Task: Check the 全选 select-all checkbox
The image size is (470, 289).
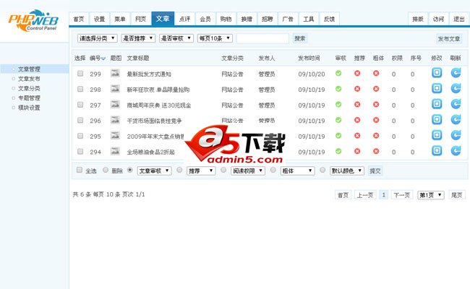Action: pyautogui.click(x=80, y=171)
